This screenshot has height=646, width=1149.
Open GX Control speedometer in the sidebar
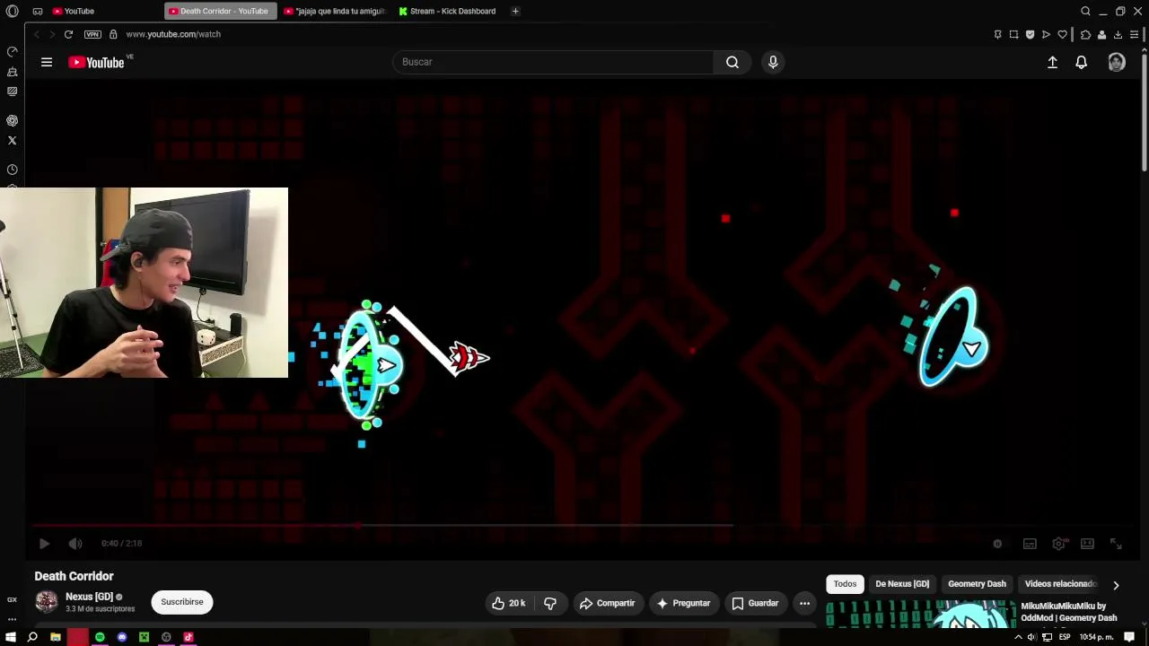[12, 52]
